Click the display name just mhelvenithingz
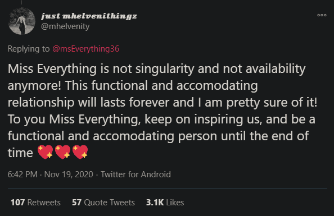The image size is (334, 216). (89, 16)
